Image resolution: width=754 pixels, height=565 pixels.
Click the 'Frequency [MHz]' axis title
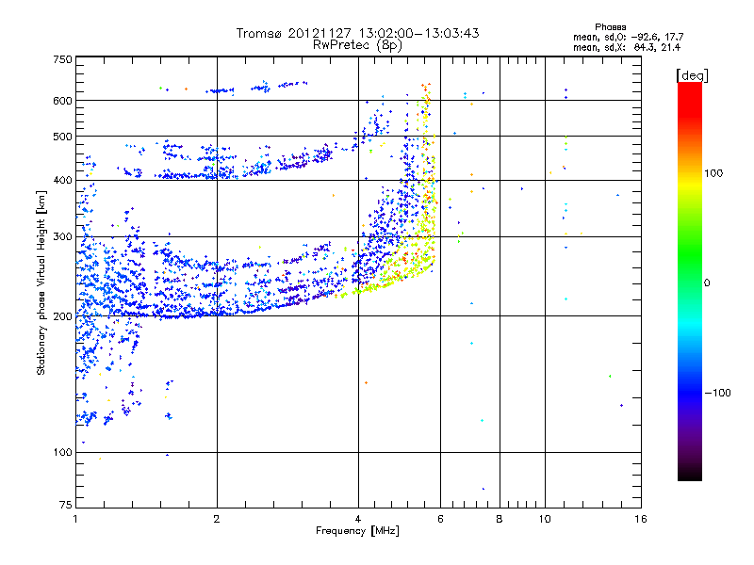[357, 531]
